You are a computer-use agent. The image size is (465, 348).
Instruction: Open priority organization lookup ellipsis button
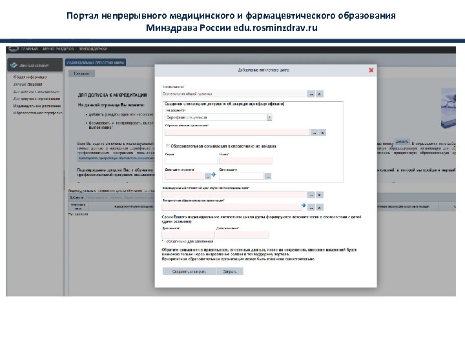click(x=311, y=207)
